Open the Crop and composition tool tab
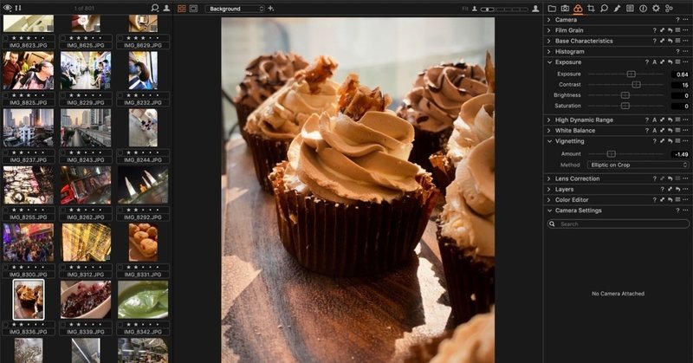This screenshot has height=363, width=693. point(591,9)
